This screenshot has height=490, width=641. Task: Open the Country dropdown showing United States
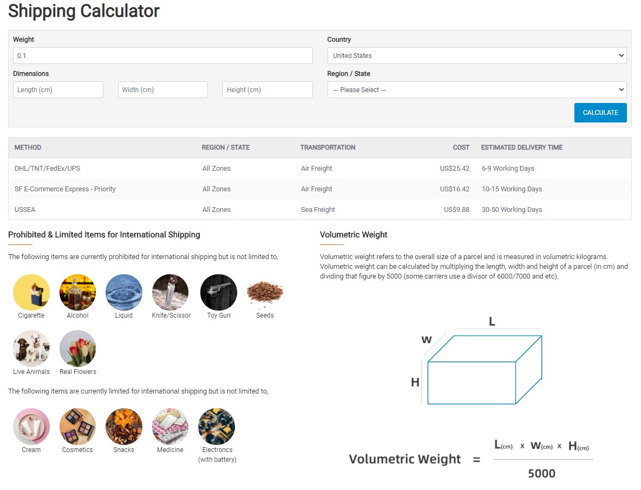476,55
